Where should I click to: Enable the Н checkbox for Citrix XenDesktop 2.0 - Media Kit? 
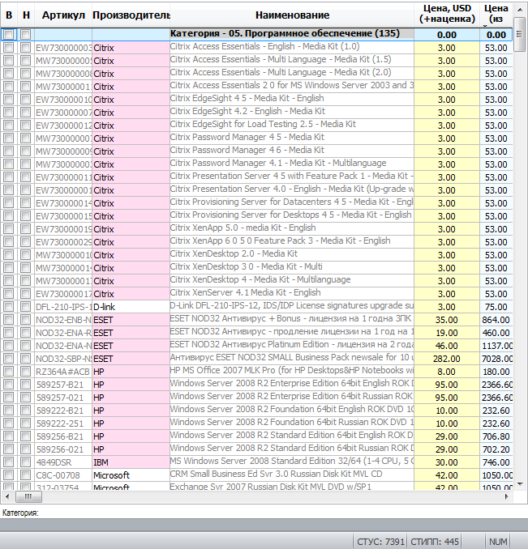click(25, 255)
